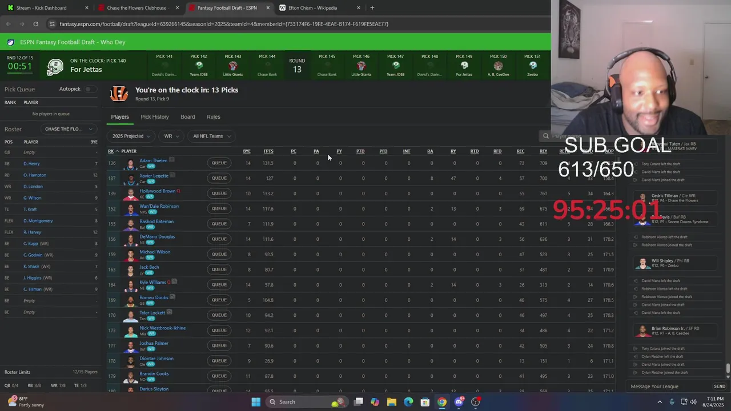731x411 pixels.
Task: Sort by the PTD column header
Action: tap(360, 151)
